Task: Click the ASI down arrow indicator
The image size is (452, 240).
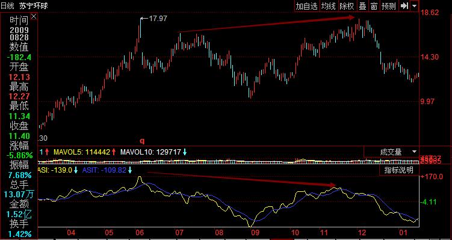Action: 75,170
